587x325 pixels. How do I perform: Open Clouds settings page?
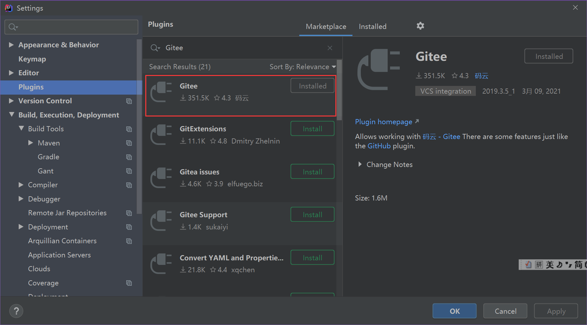39,269
